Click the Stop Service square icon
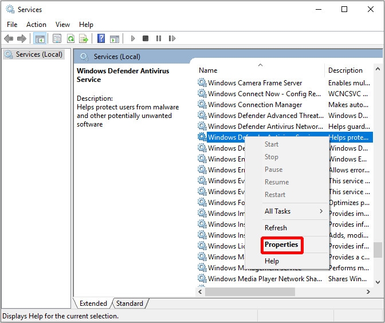The width and height of the screenshot is (385, 323). coord(146,38)
